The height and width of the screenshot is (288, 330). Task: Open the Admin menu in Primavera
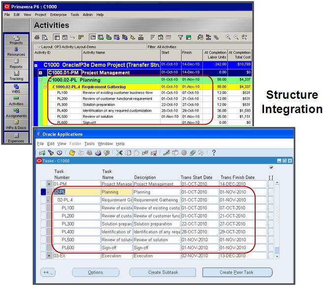tap(88, 15)
